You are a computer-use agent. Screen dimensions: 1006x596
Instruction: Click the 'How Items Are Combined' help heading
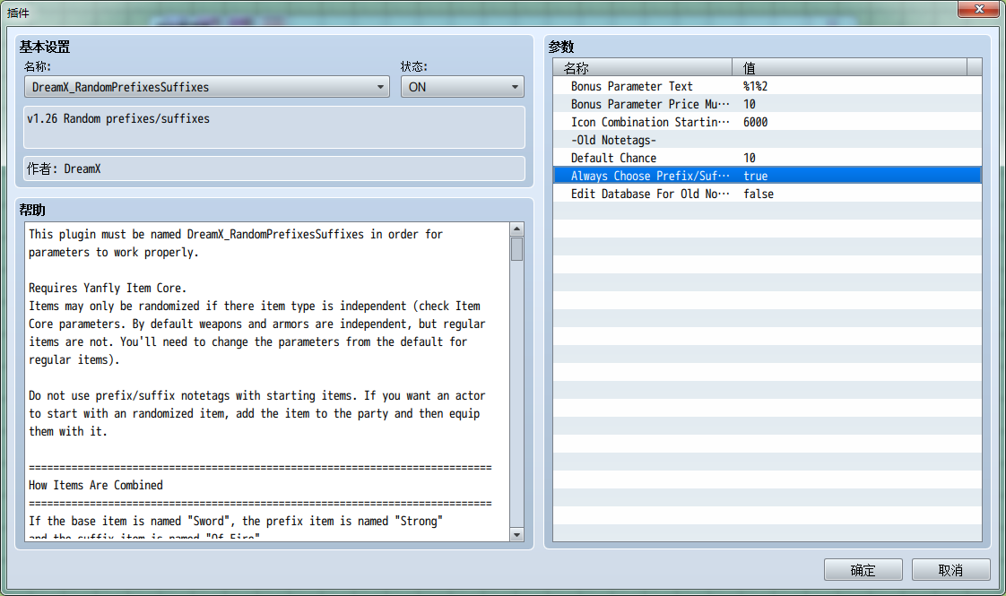pos(96,485)
